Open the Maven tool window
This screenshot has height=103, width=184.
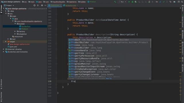point(183,8)
